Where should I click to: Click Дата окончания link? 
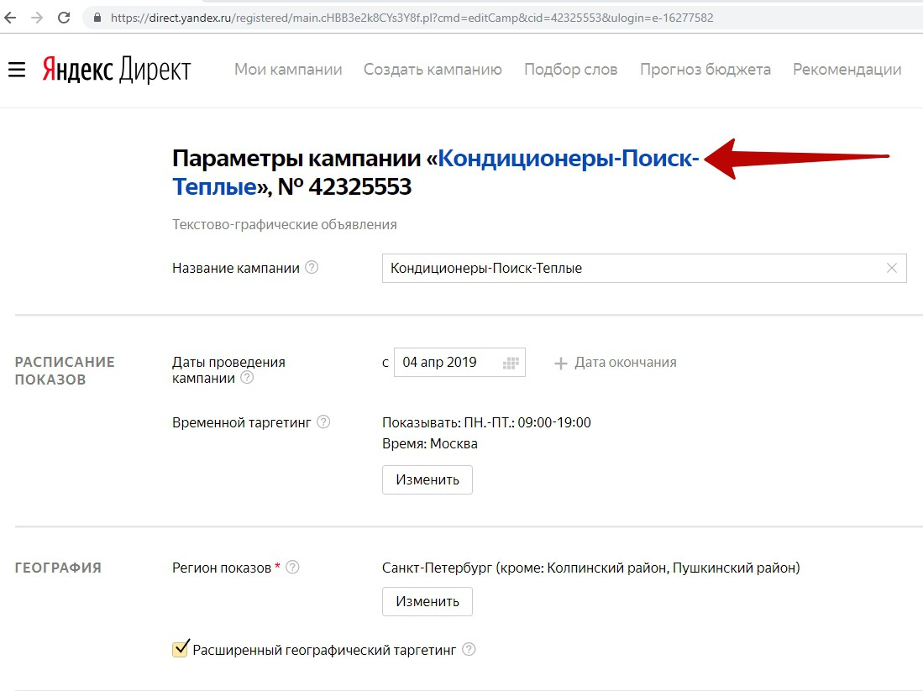625,363
